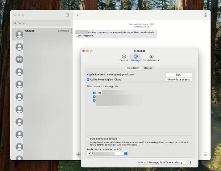Screen dimensions: 221x171
Task: Select the iMessage @ tab
Action: click(x=135, y=58)
